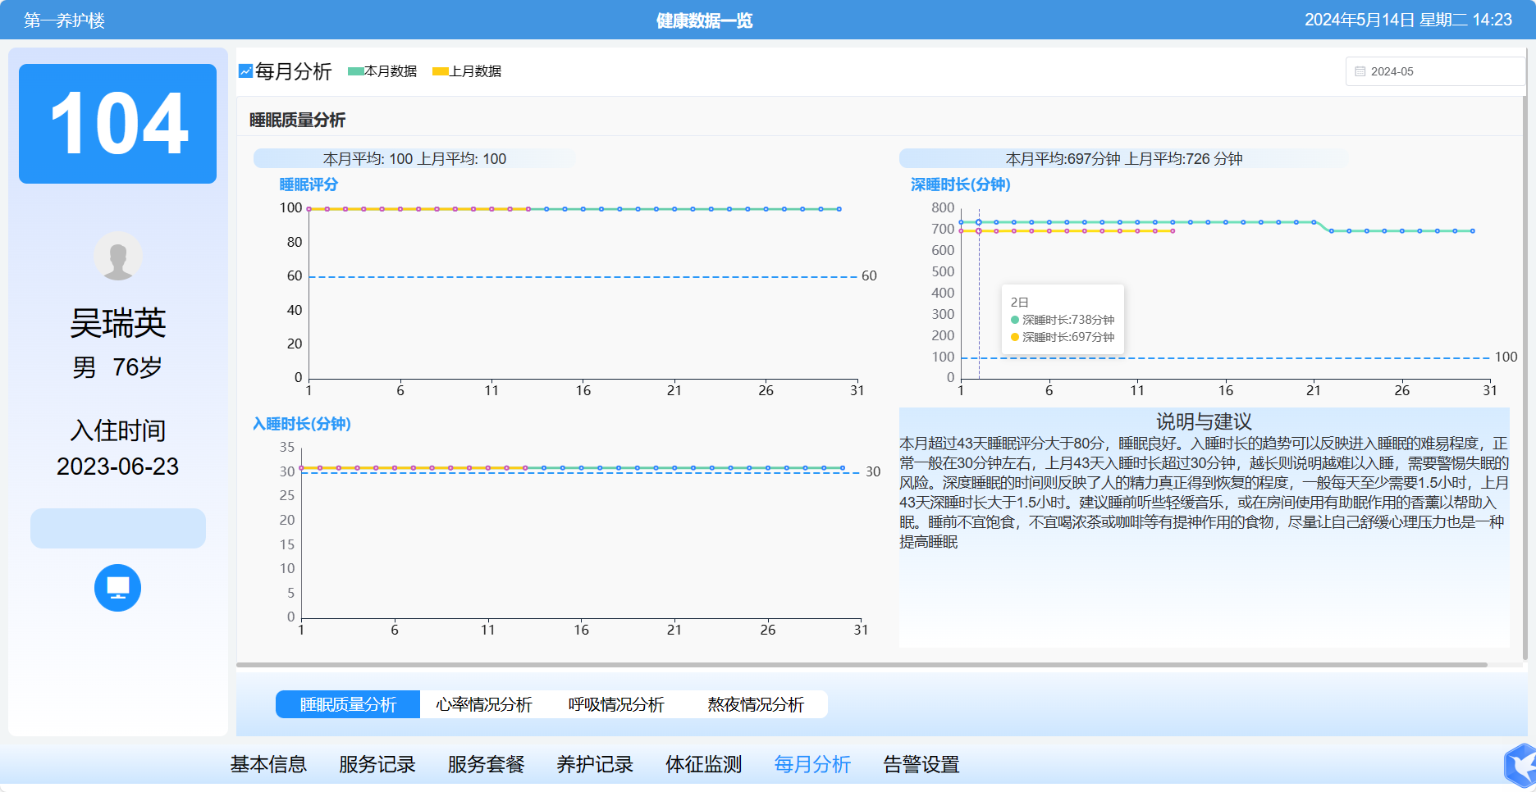Open 告警设置 in bottom navigation
The height and width of the screenshot is (792, 1536).
(921, 764)
